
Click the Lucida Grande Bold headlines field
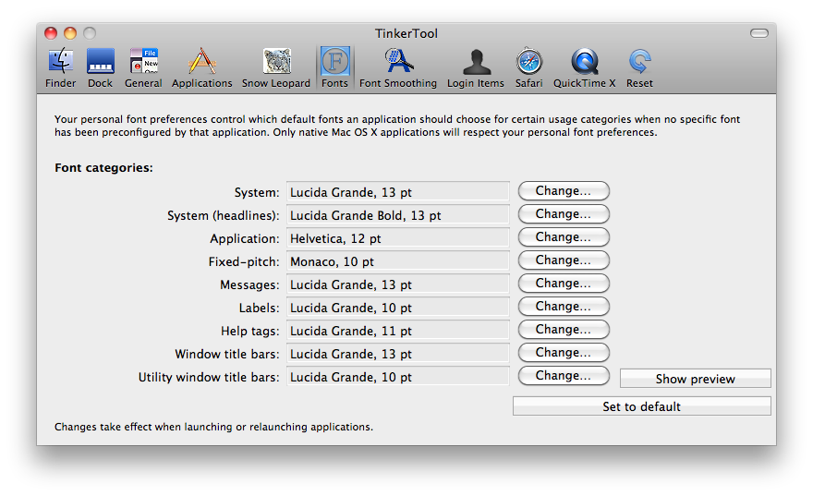397,214
